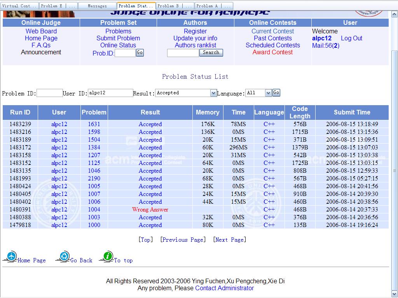
Task: Click the Authors ranklist link
Action: (x=195, y=45)
